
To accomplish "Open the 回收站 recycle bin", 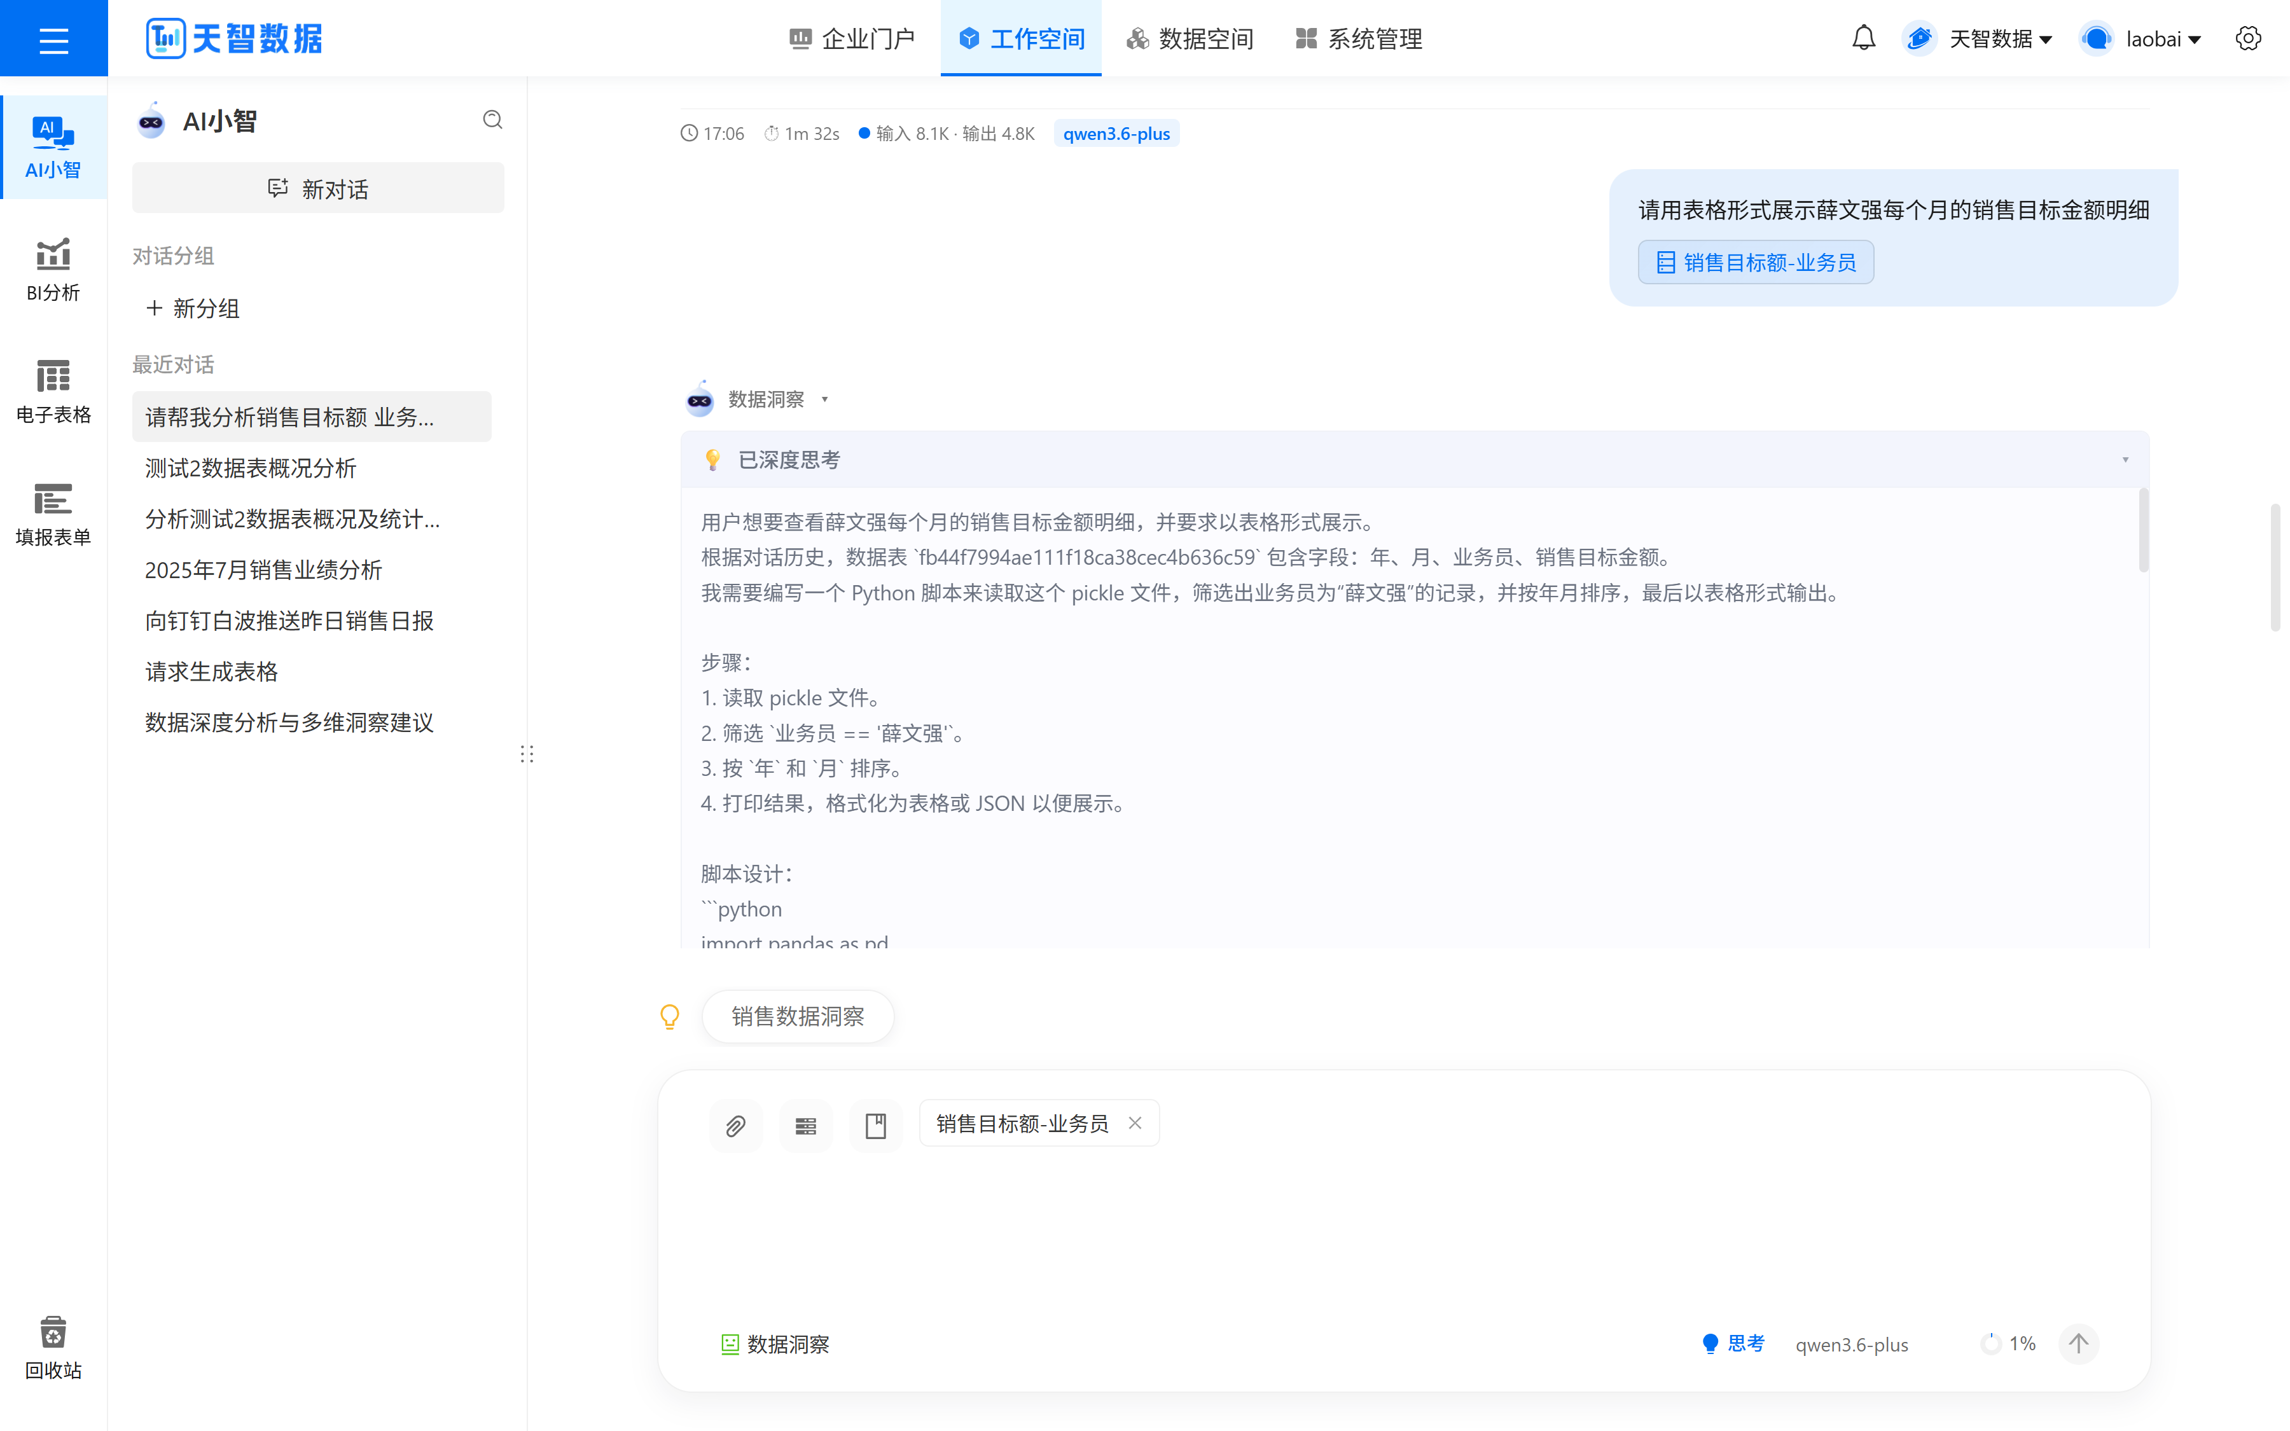I will (x=53, y=1348).
